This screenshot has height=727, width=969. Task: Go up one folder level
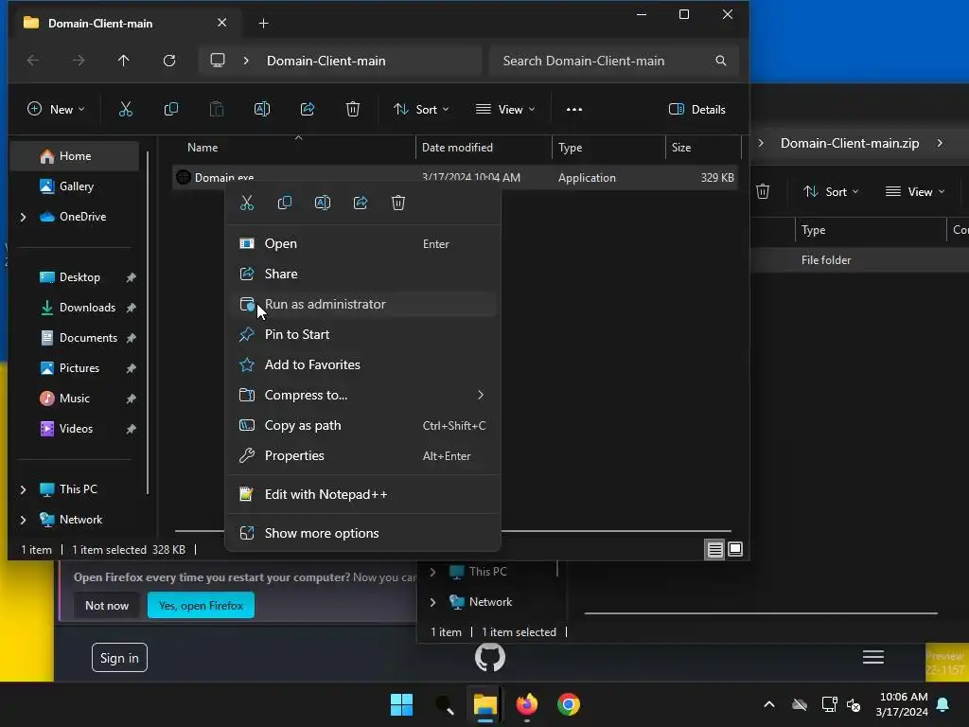(x=124, y=61)
